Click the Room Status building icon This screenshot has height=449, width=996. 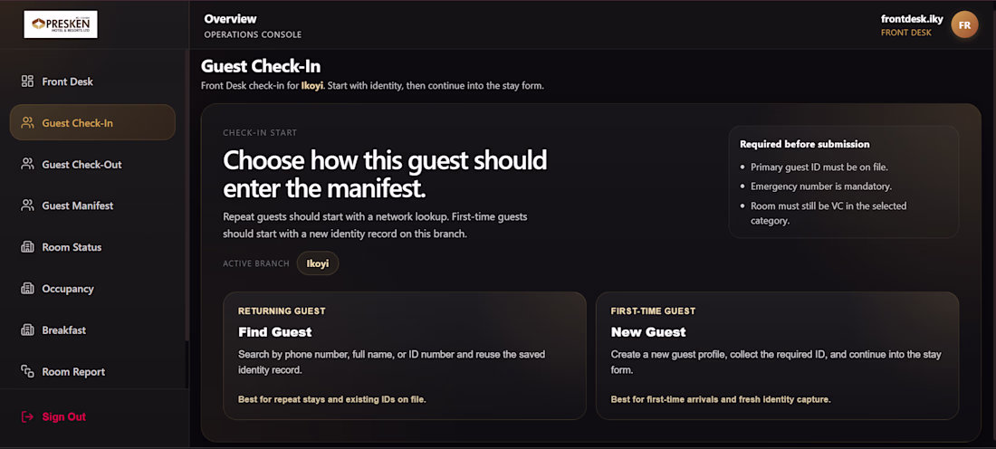pos(27,247)
